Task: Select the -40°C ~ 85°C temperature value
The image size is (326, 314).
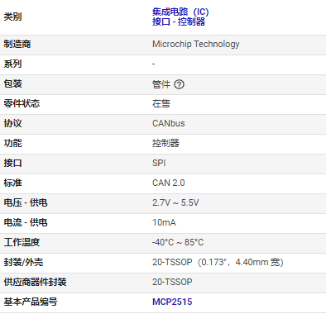Action: click(x=178, y=242)
